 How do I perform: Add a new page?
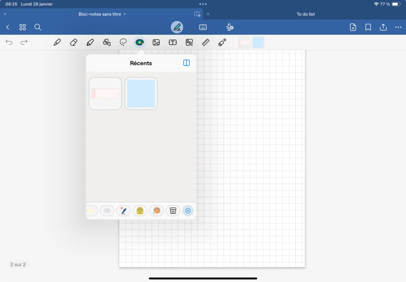353,27
